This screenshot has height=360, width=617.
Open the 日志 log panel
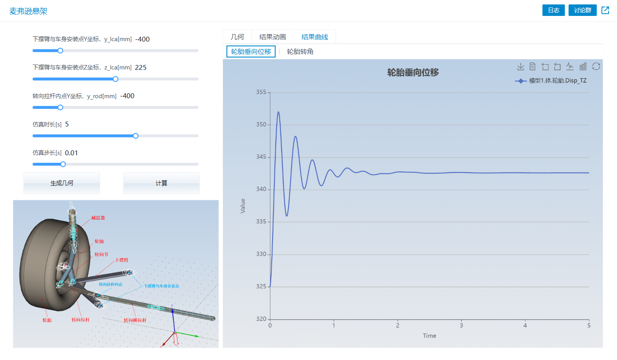click(x=554, y=10)
